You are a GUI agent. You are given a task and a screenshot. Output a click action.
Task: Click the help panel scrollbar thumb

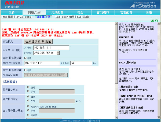point(159,108)
